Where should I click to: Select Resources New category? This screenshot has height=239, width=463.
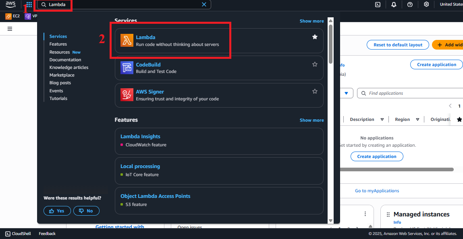(x=65, y=52)
